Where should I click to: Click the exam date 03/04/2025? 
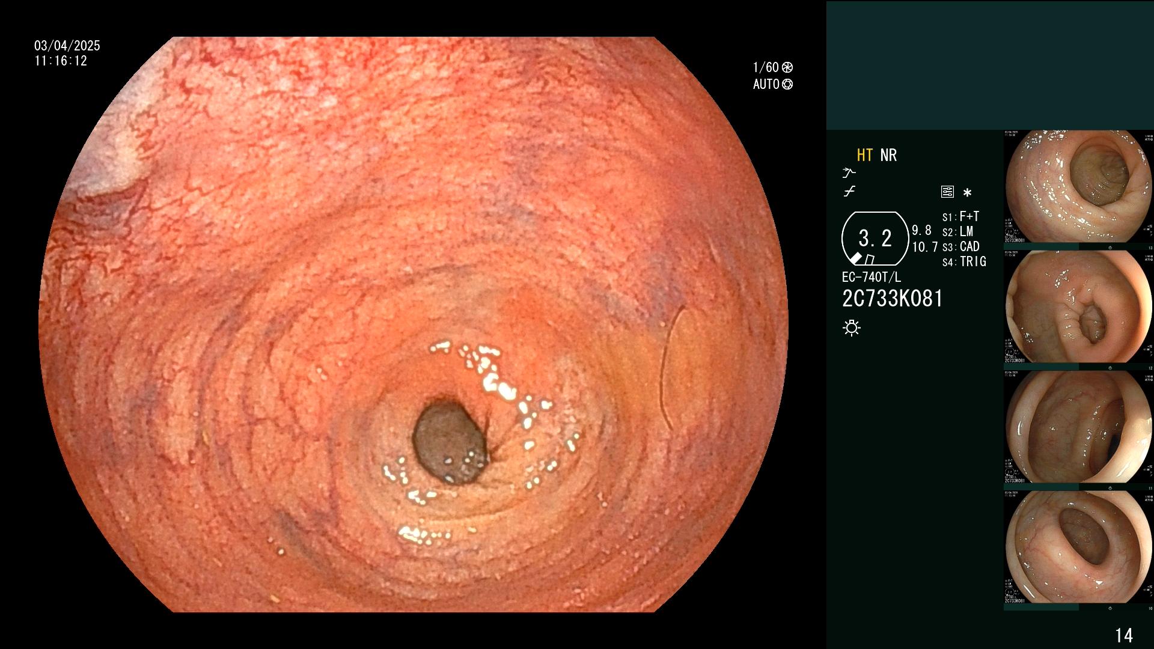click(67, 46)
